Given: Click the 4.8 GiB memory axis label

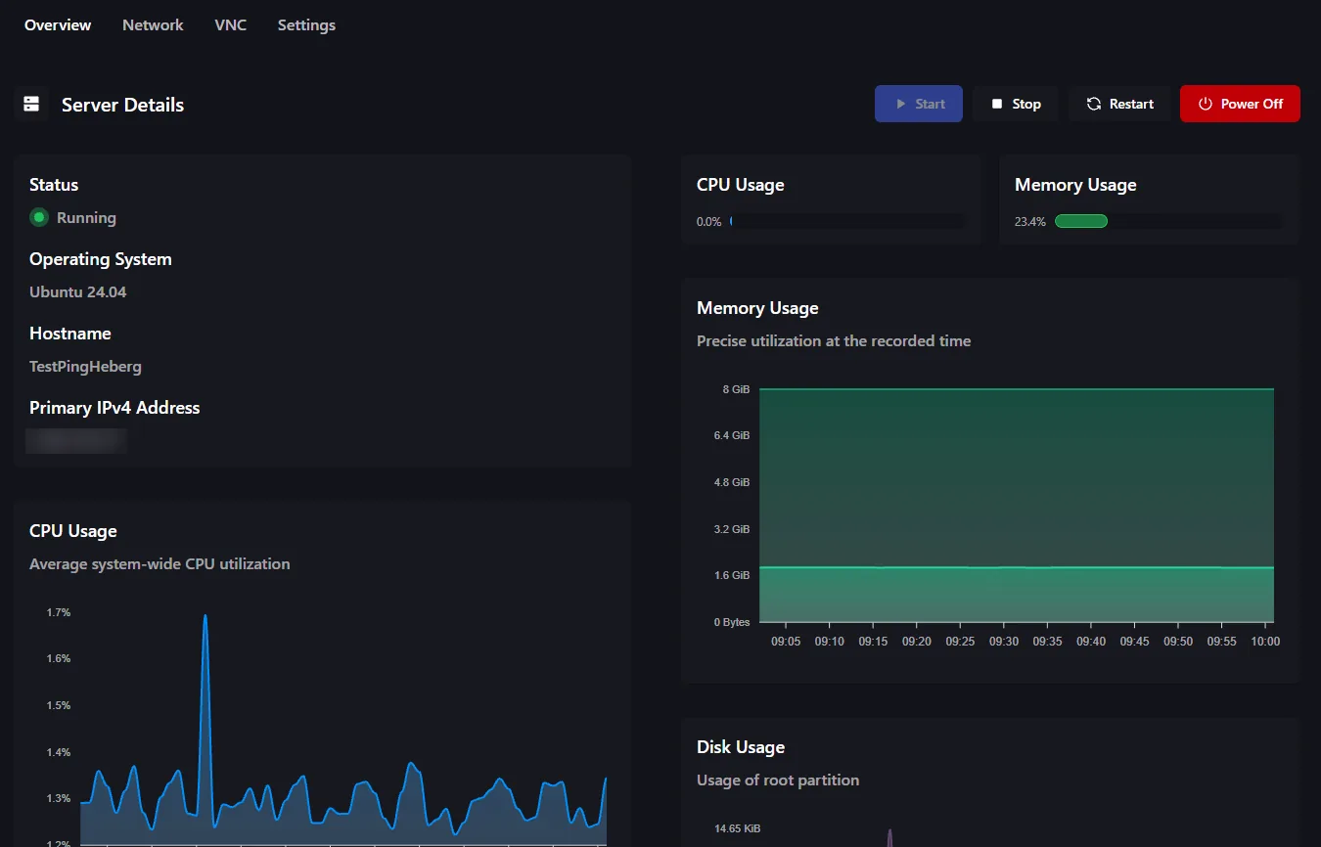Looking at the screenshot, I should tap(732, 482).
